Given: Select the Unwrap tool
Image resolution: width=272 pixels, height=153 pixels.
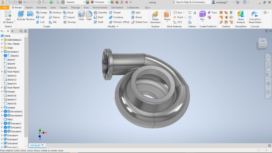Looking at the screenshot, I should [69, 22].
